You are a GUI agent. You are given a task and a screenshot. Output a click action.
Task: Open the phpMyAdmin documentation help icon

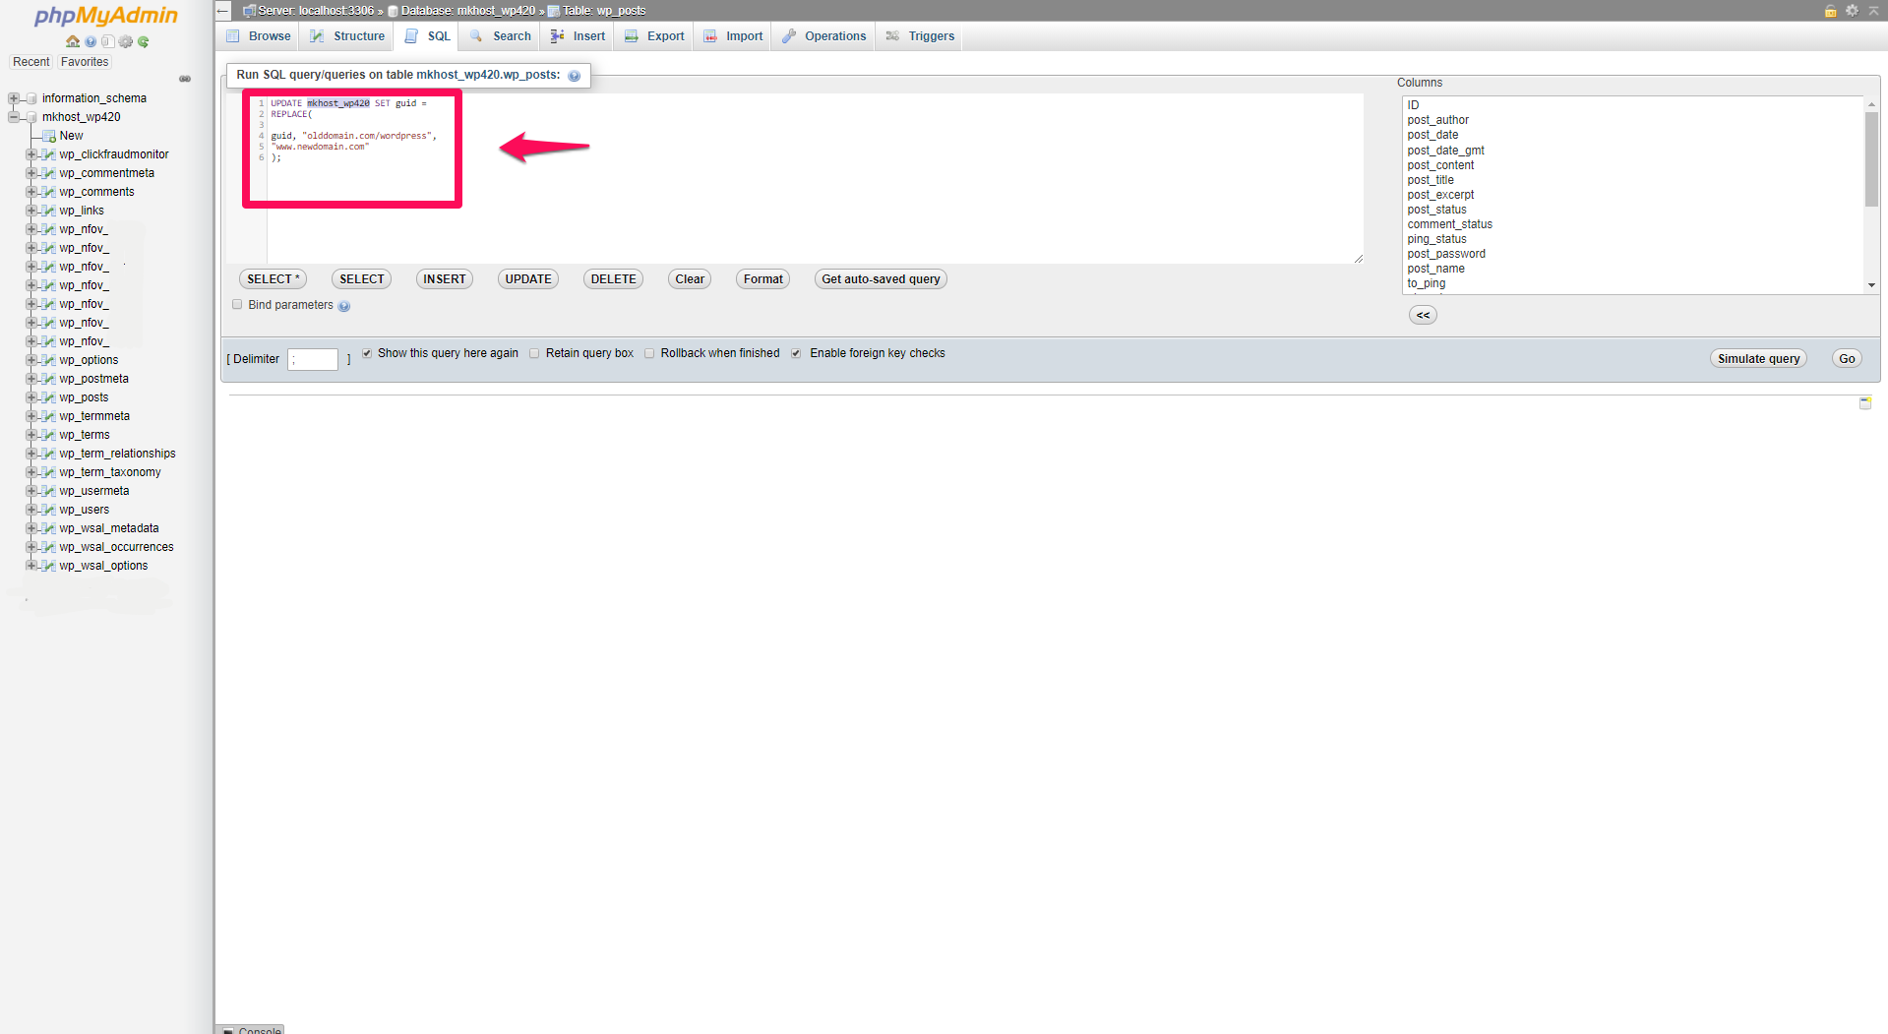(91, 41)
